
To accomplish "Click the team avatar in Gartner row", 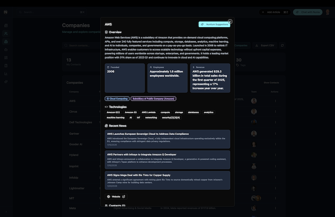I will [x=254, y=134].
